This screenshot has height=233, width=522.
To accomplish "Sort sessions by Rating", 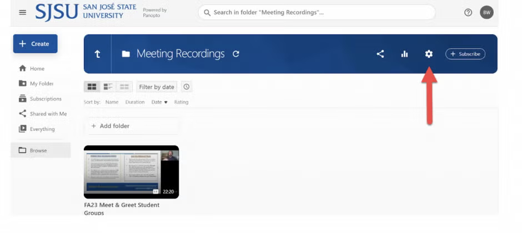I will [x=181, y=102].
